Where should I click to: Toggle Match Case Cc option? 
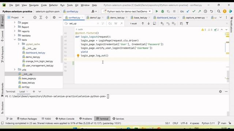coord(110,23)
